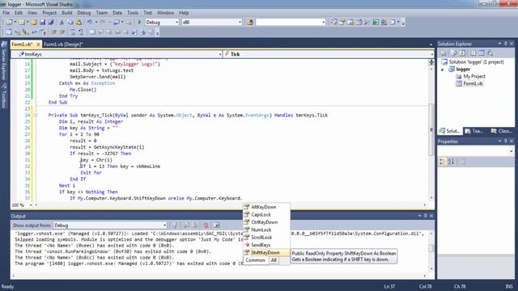The height and width of the screenshot is (291, 518).
Task: Click View Class Diagram icon in Solution Explorer
Action: pyautogui.click(x=490, y=53)
